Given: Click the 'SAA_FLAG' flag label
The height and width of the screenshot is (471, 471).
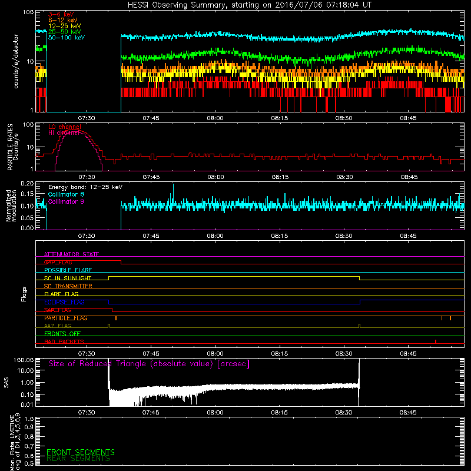Looking at the screenshot, I should coord(58,310).
